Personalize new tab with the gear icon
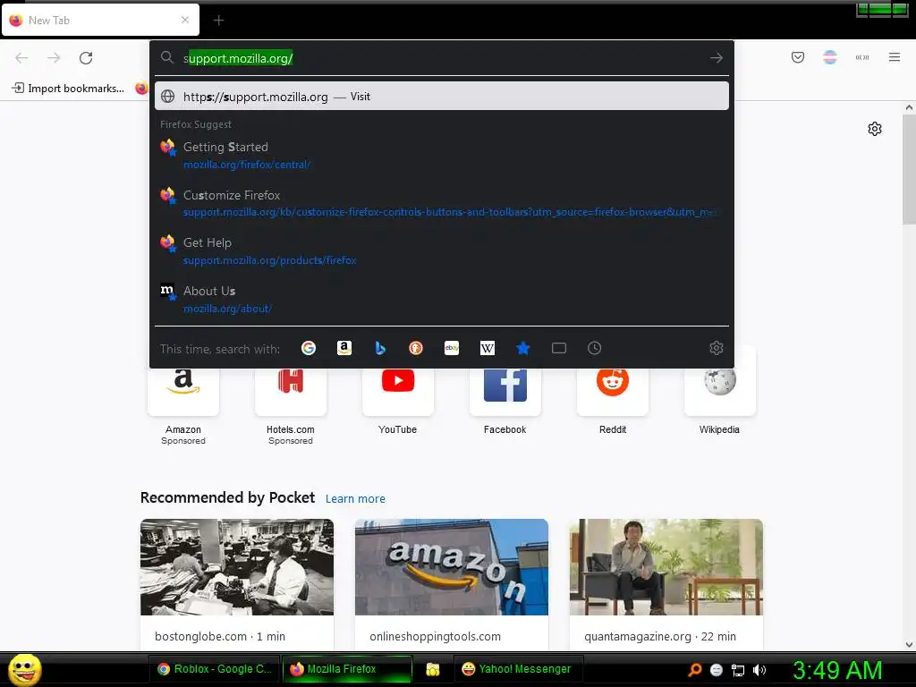The height and width of the screenshot is (687, 916). click(x=875, y=129)
